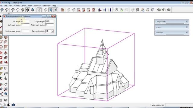Select the Circle tool
The width and height of the screenshot is (193, 108).
[1, 37]
